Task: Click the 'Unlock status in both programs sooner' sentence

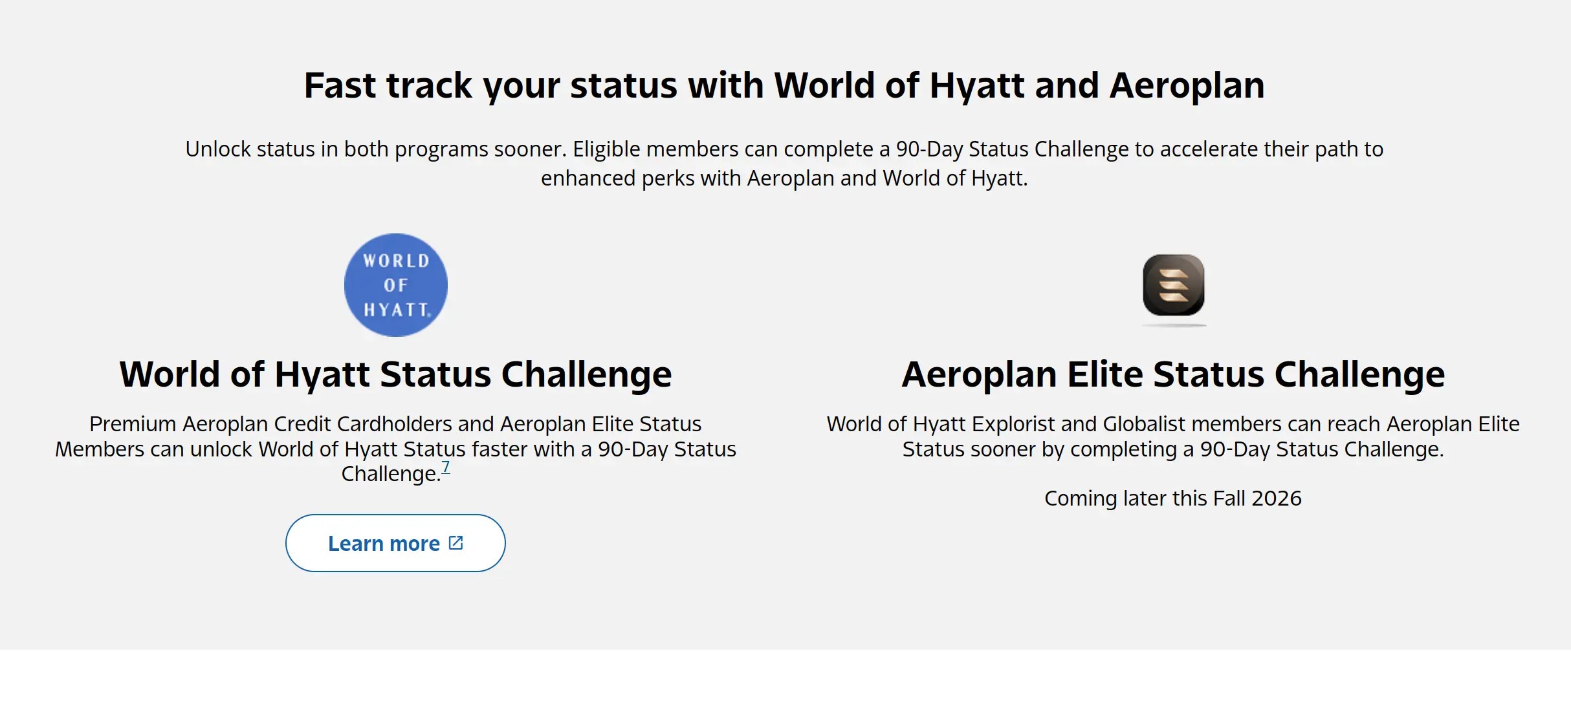Action: pos(376,149)
